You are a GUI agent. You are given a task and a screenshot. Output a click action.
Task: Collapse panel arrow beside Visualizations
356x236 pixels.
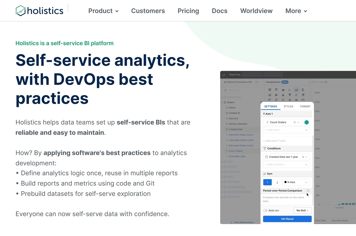click(x=264, y=82)
